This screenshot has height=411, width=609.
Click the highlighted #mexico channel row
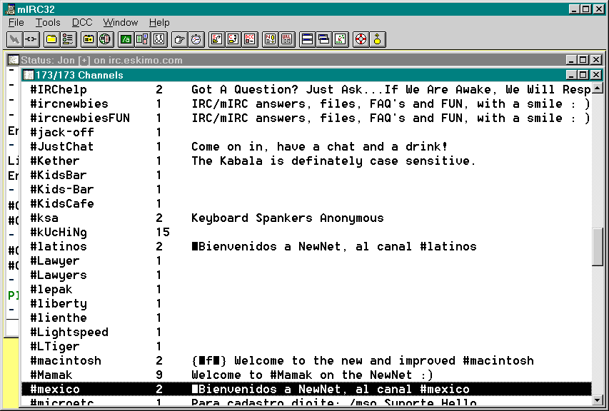[306, 390]
